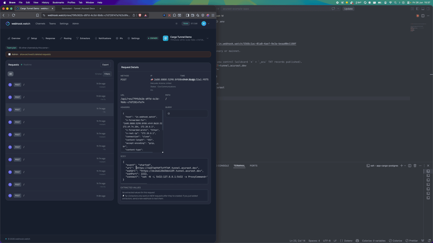The image size is (433, 243).
Task: Bookmark the current webhook.watch page
Action: pos(37,15)
